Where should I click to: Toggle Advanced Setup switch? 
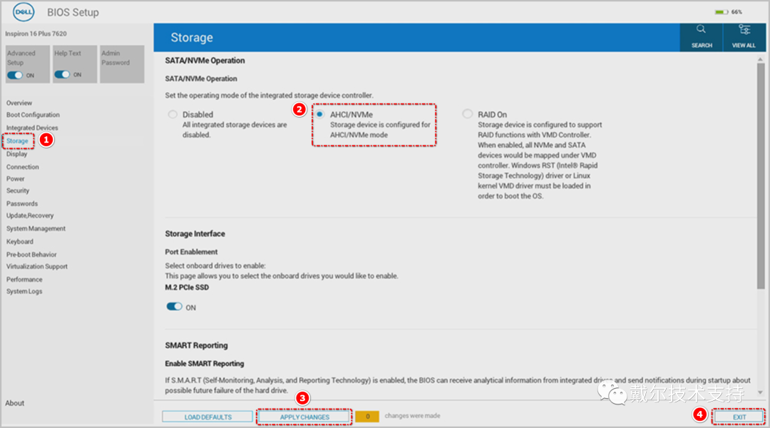(x=15, y=75)
